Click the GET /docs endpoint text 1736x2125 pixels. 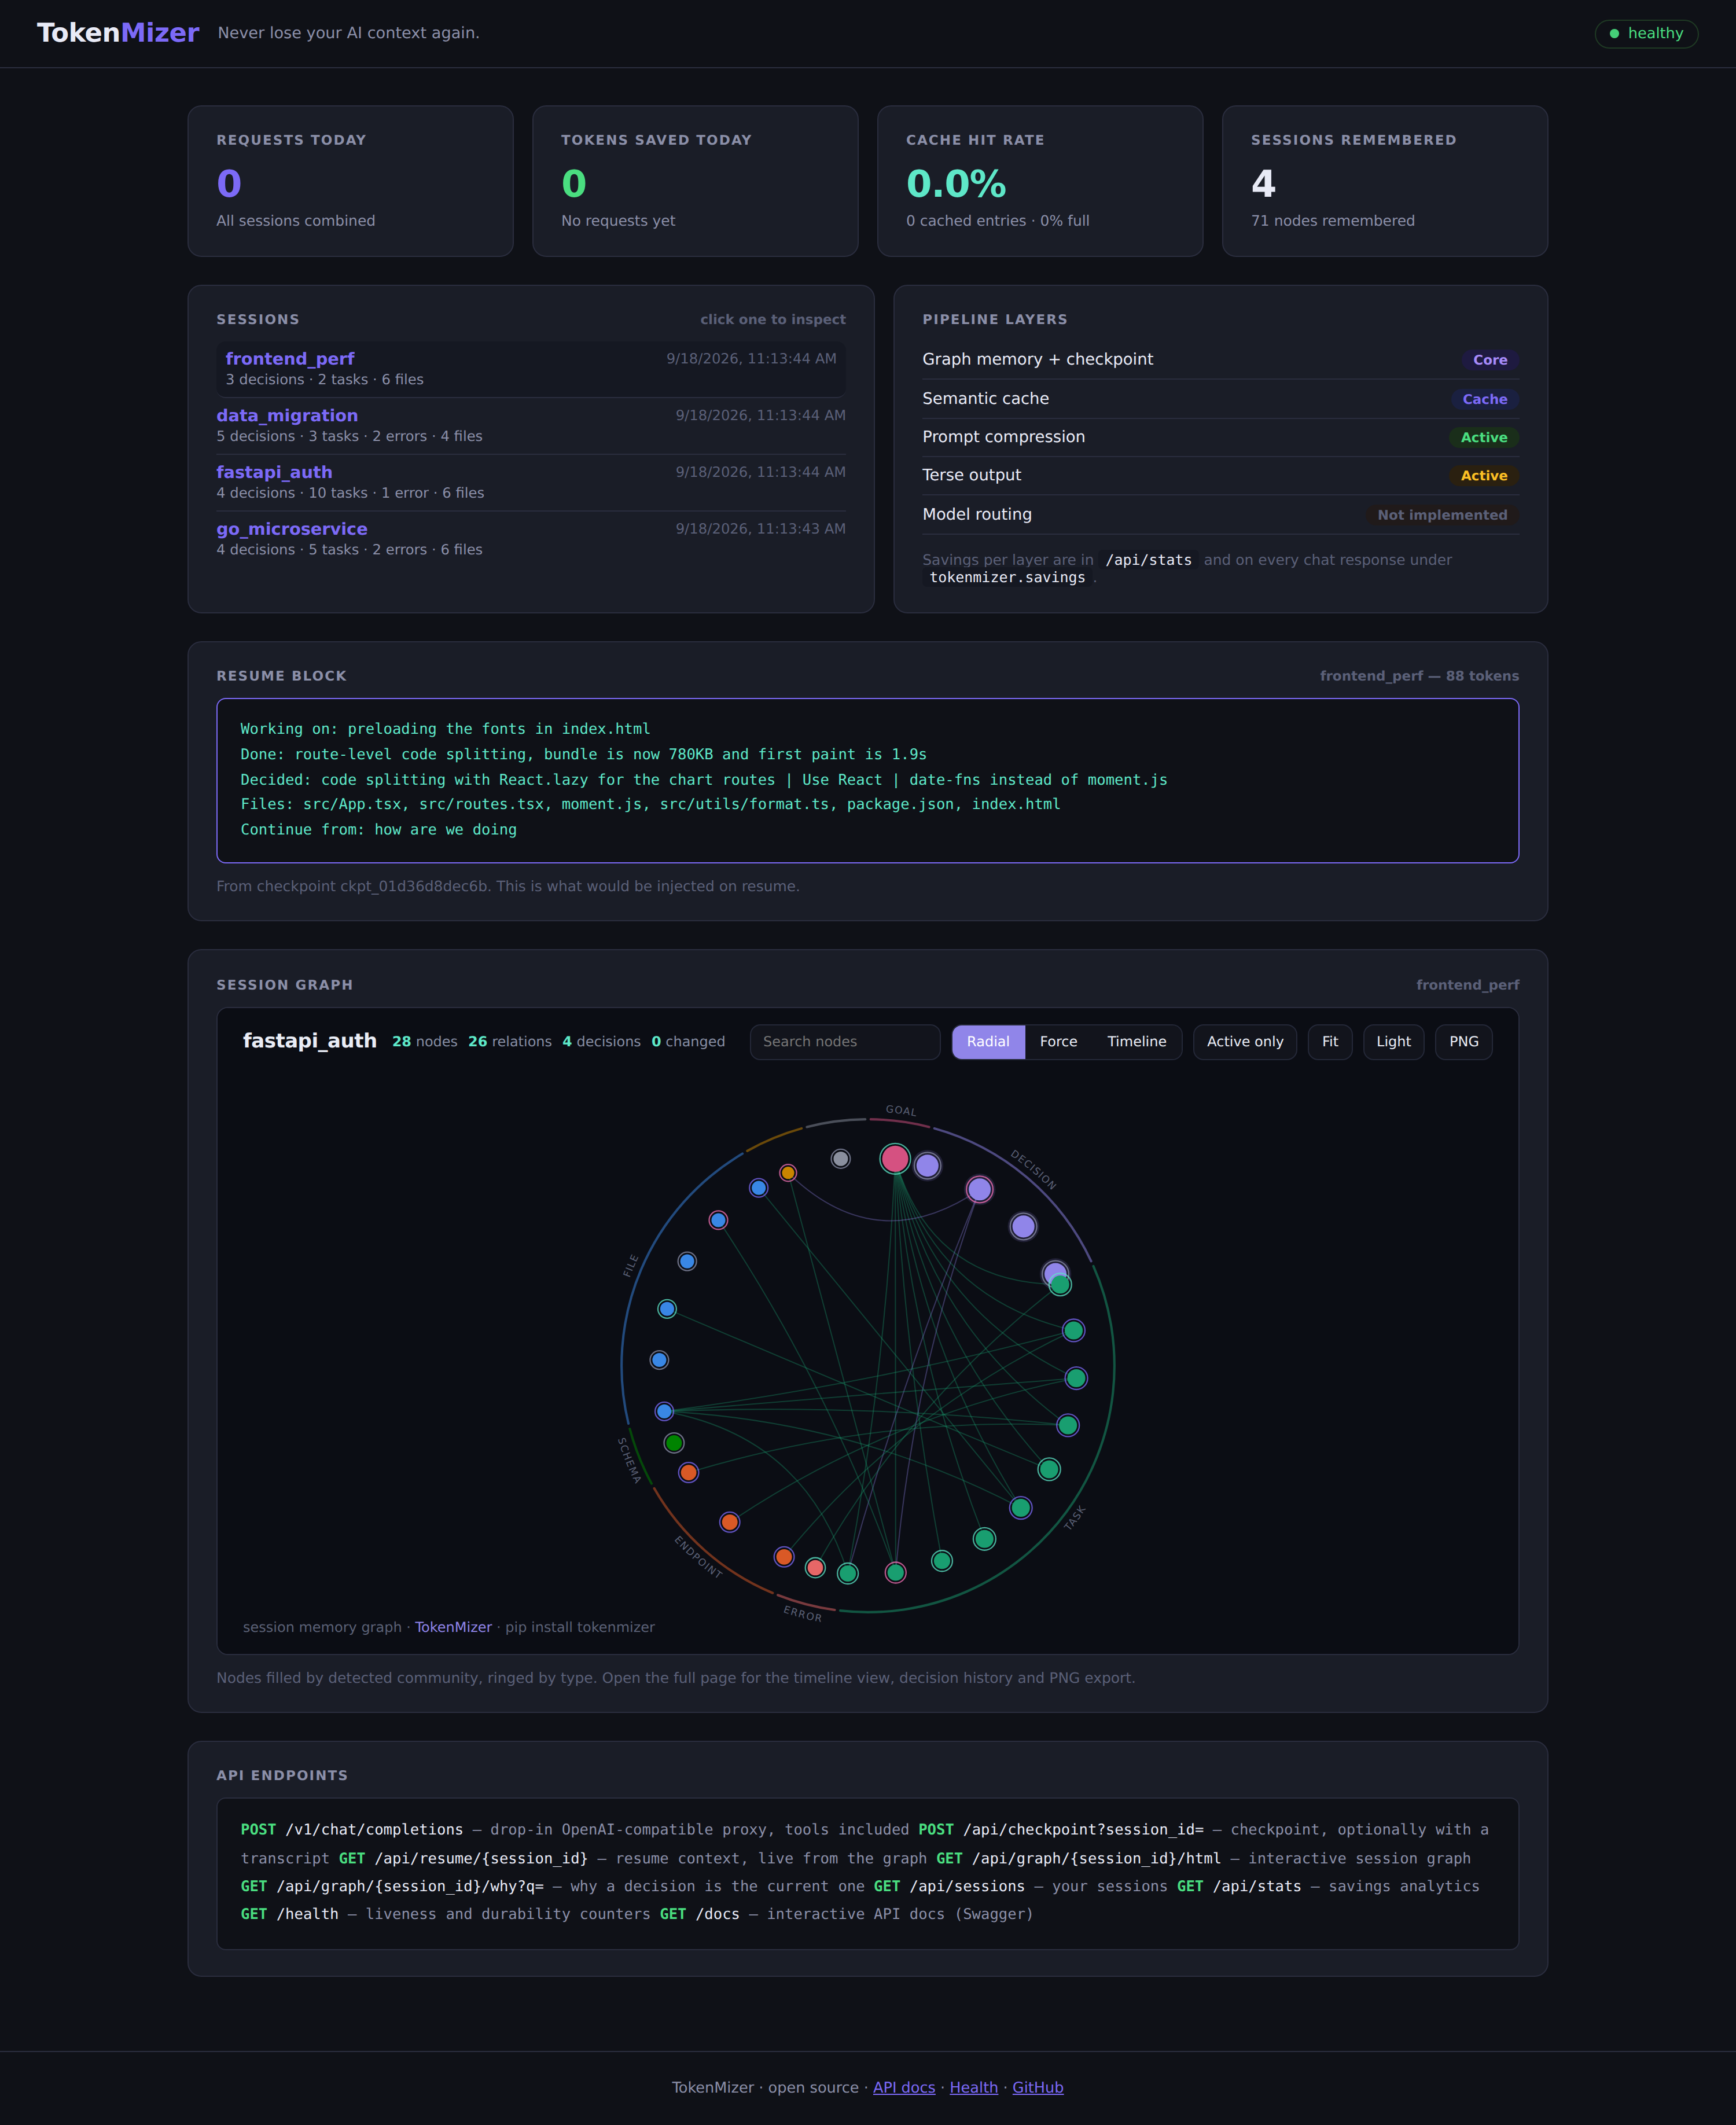[x=699, y=1913]
